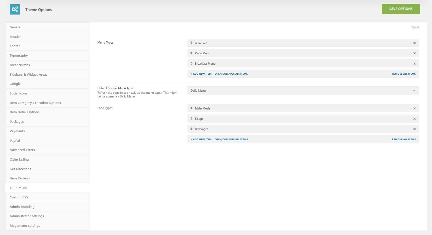Expand the Beverages item row
The image size is (432, 235).
click(303, 129)
